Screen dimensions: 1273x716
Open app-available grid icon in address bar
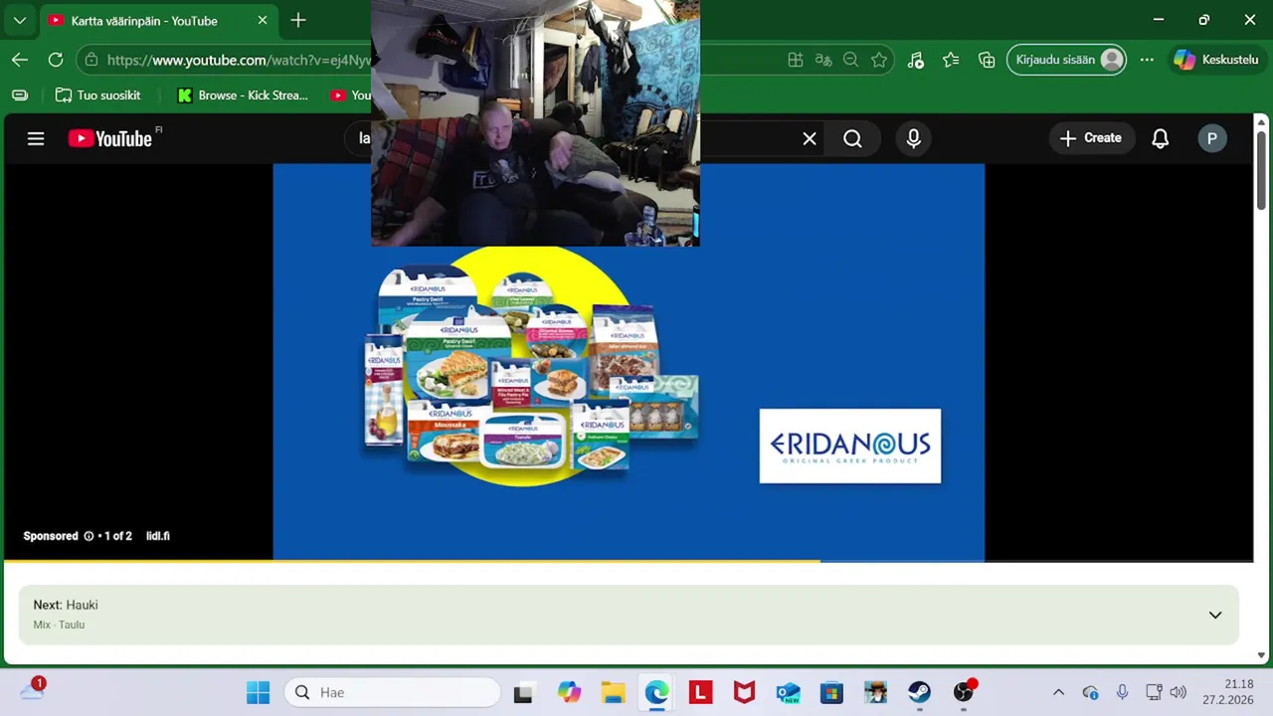796,60
